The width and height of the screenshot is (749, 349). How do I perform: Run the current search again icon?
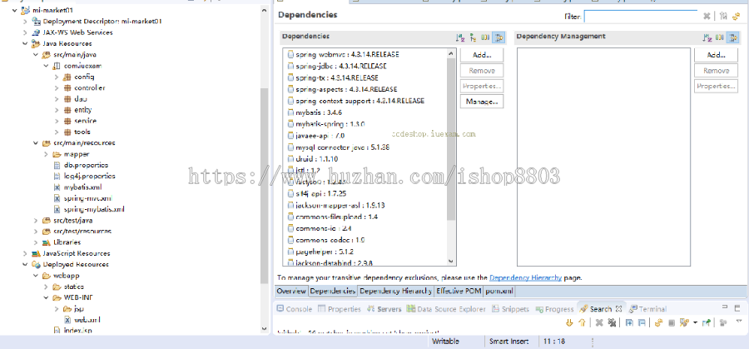pyautogui.click(x=658, y=322)
